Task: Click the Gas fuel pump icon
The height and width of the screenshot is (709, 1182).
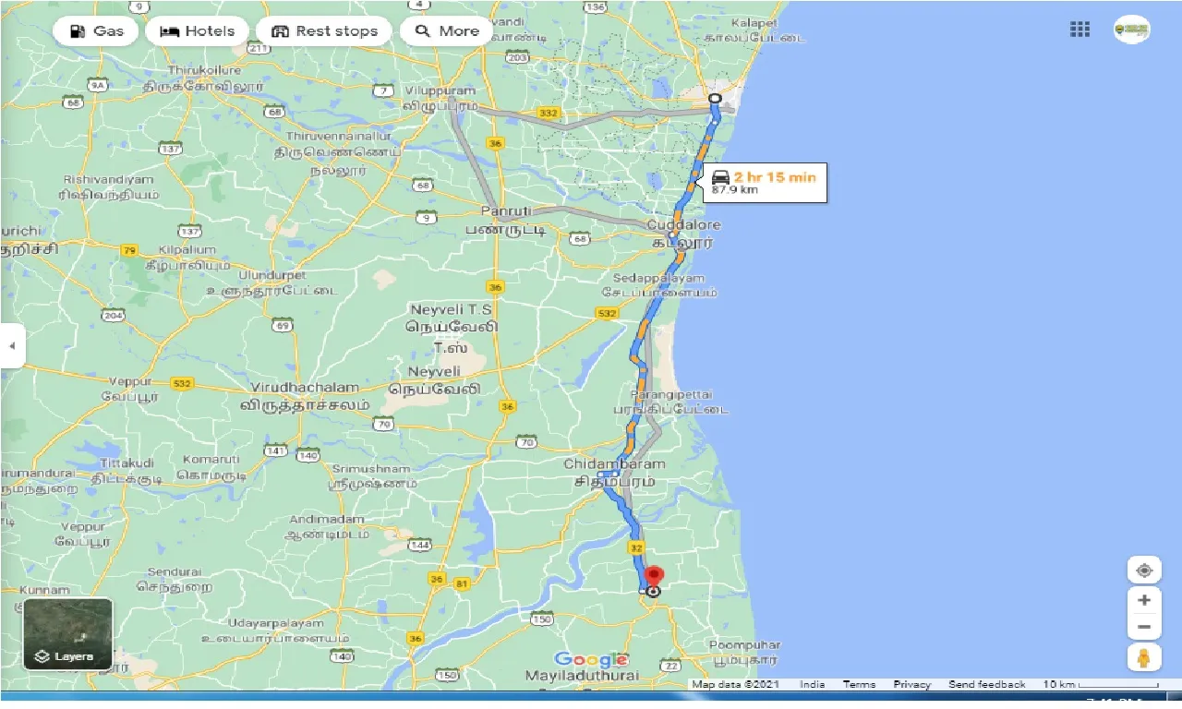Action: click(78, 30)
